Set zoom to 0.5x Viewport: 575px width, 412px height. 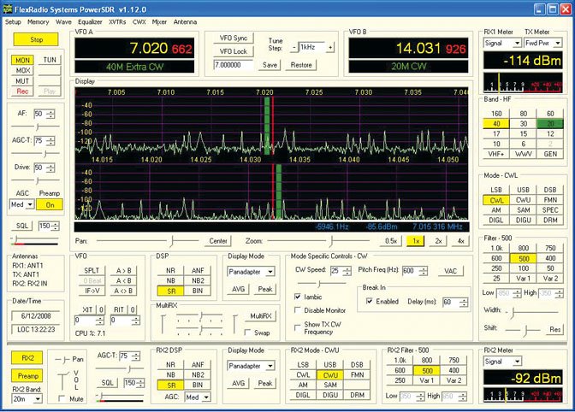(391, 241)
